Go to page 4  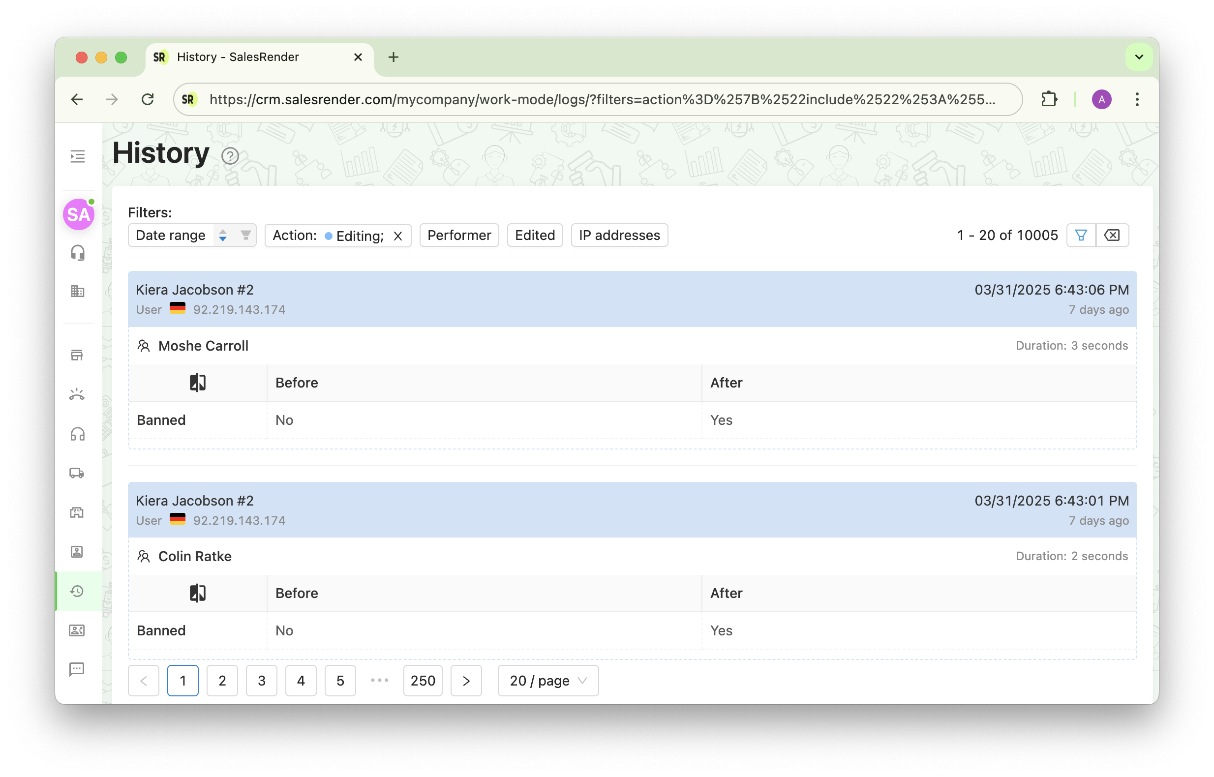coord(301,681)
